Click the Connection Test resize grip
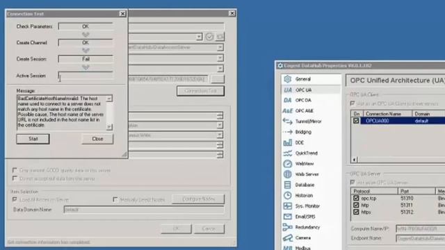This screenshot has width=445, height=250. tap(124, 154)
